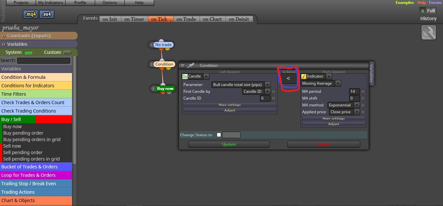Open the Candle operand type dropdown

pos(206,77)
